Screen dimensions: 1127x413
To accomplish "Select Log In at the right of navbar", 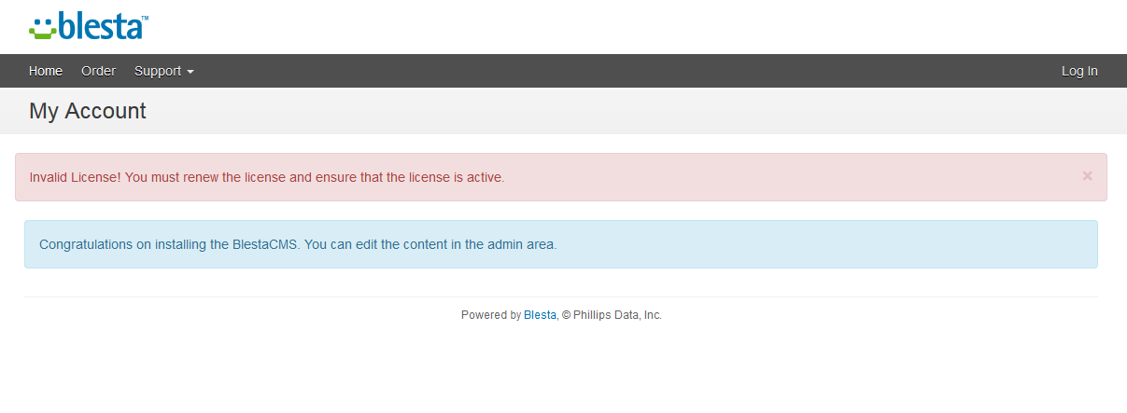I will coord(1079,71).
